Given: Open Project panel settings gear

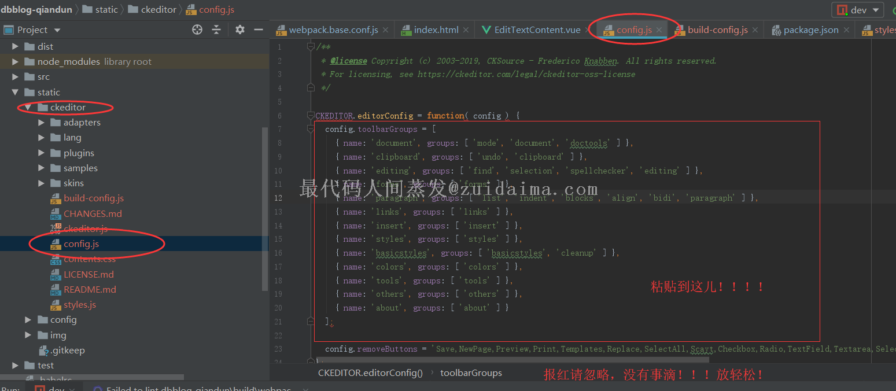Looking at the screenshot, I should point(240,29).
